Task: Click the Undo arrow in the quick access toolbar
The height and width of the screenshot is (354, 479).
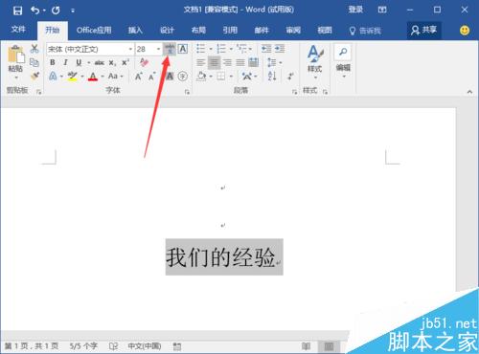Action: 34,11
